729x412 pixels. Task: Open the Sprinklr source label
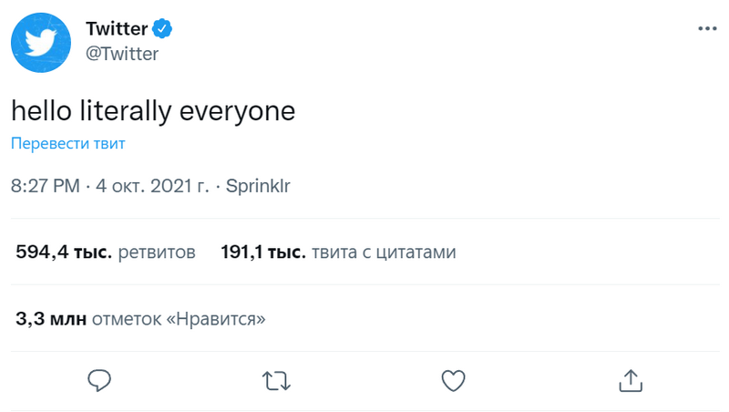(x=258, y=186)
